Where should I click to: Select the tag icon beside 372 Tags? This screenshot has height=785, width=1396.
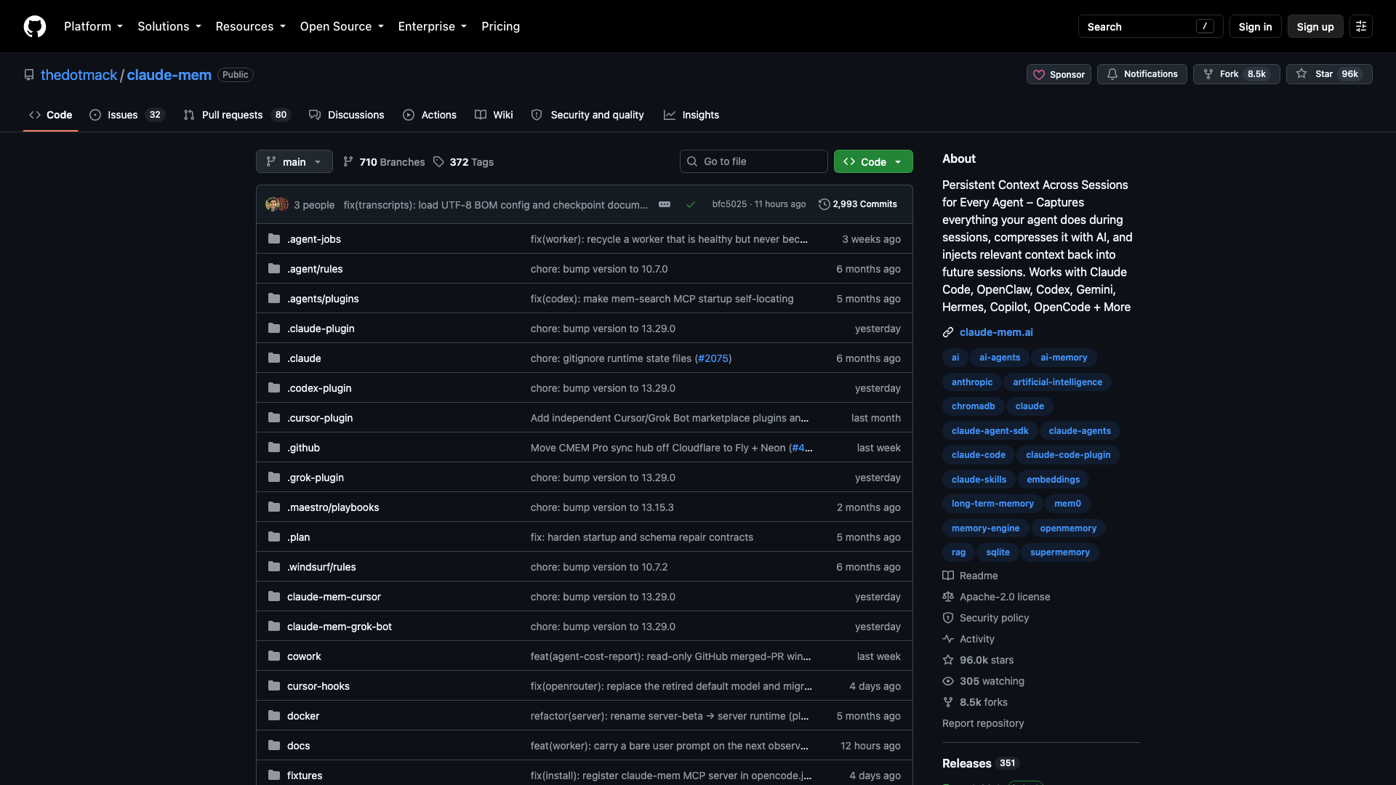pyautogui.click(x=438, y=161)
